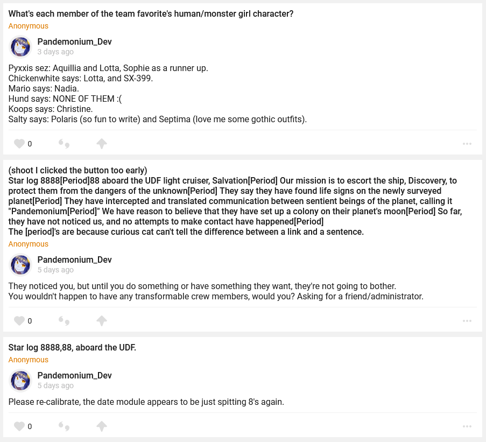
Task: Like the favorite monster girl character answer
Action: 19,144
